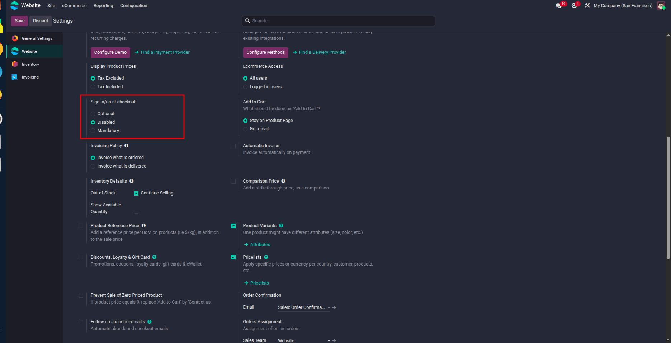Switch to Invoicing settings tab
This screenshot has height=343, width=671.
click(x=35, y=77)
